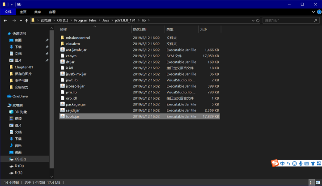The height and width of the screenshot is (186, 322).
Task: Refresh the lib folder view
Action: pyautogui.click(x=258, y=21)
